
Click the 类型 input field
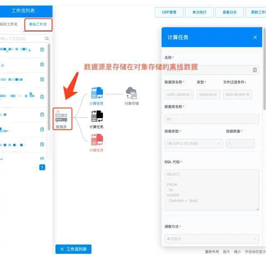coord(209,95)
